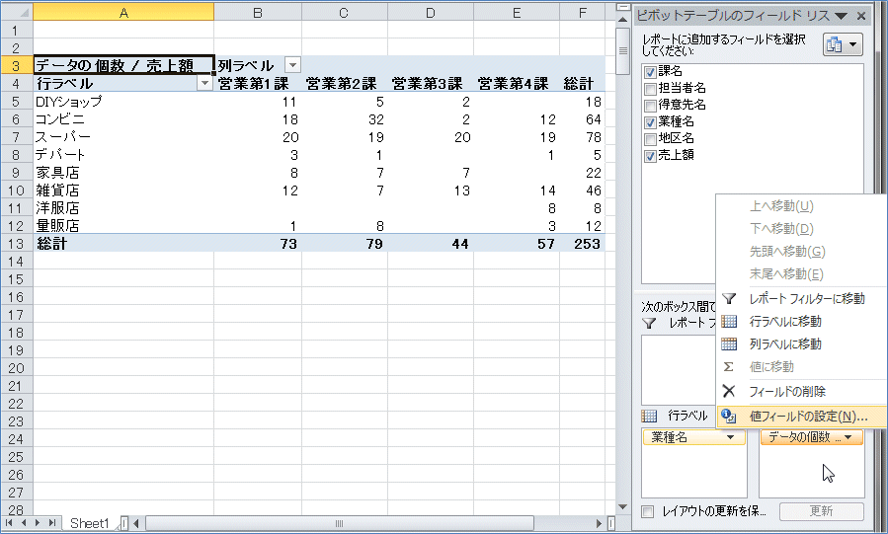Viewport: 888px width, 534px height.
Task: Uncheck the 売上額 field checkbox
Action: point(650,156)
